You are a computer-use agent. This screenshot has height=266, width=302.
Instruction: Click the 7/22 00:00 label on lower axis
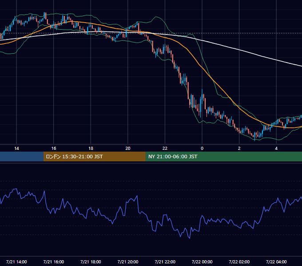[202, 262]
